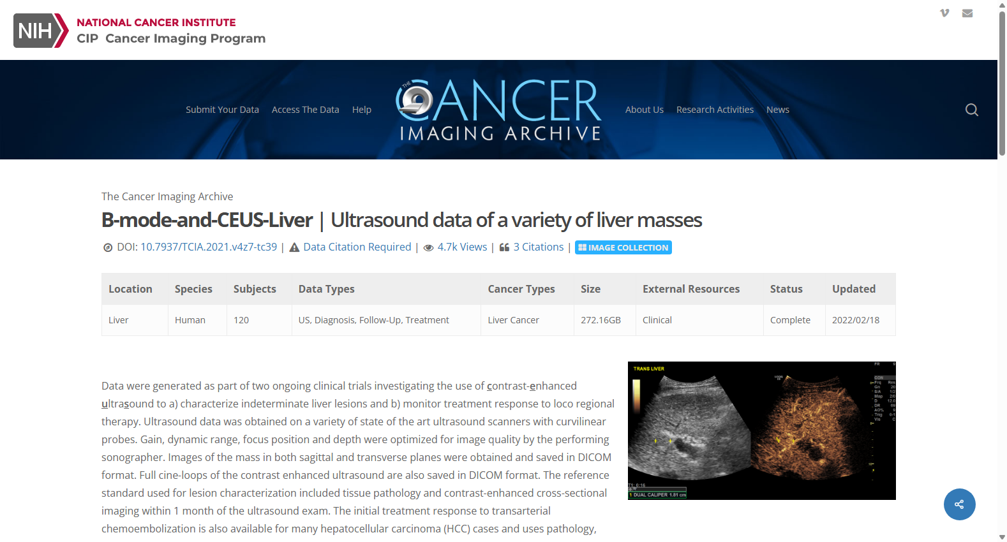Open the Vimeo icon link
The image size is (1007, 542).
tap(944, 13)
